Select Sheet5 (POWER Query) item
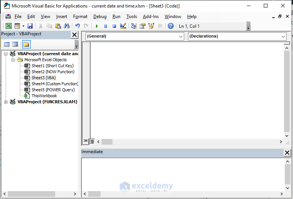The width and height of the screenshot is (293, 199). coord(53,90)
